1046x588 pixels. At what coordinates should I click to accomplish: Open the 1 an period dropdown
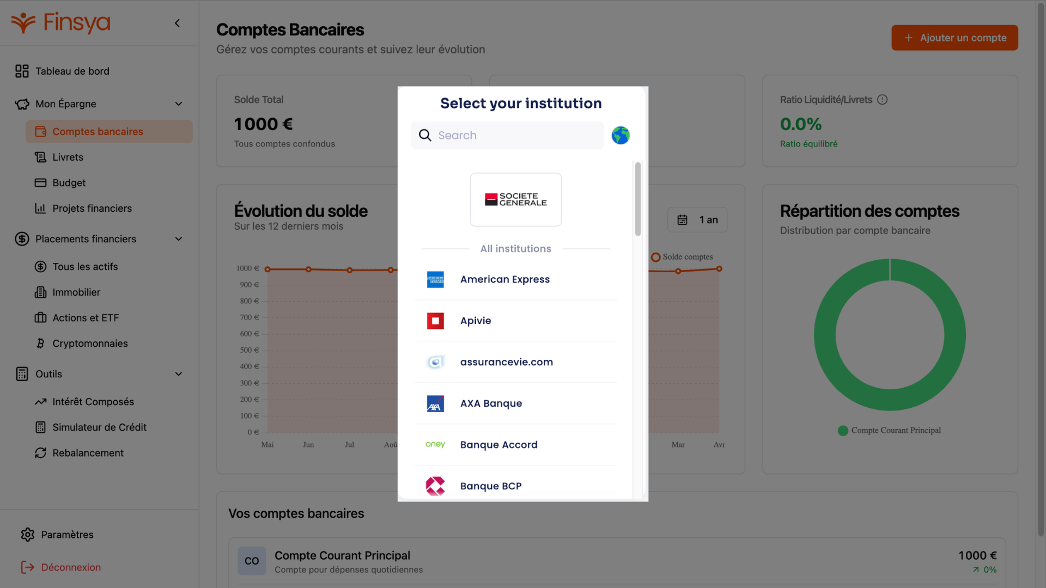pyautogui.click(x=697, y=220)
